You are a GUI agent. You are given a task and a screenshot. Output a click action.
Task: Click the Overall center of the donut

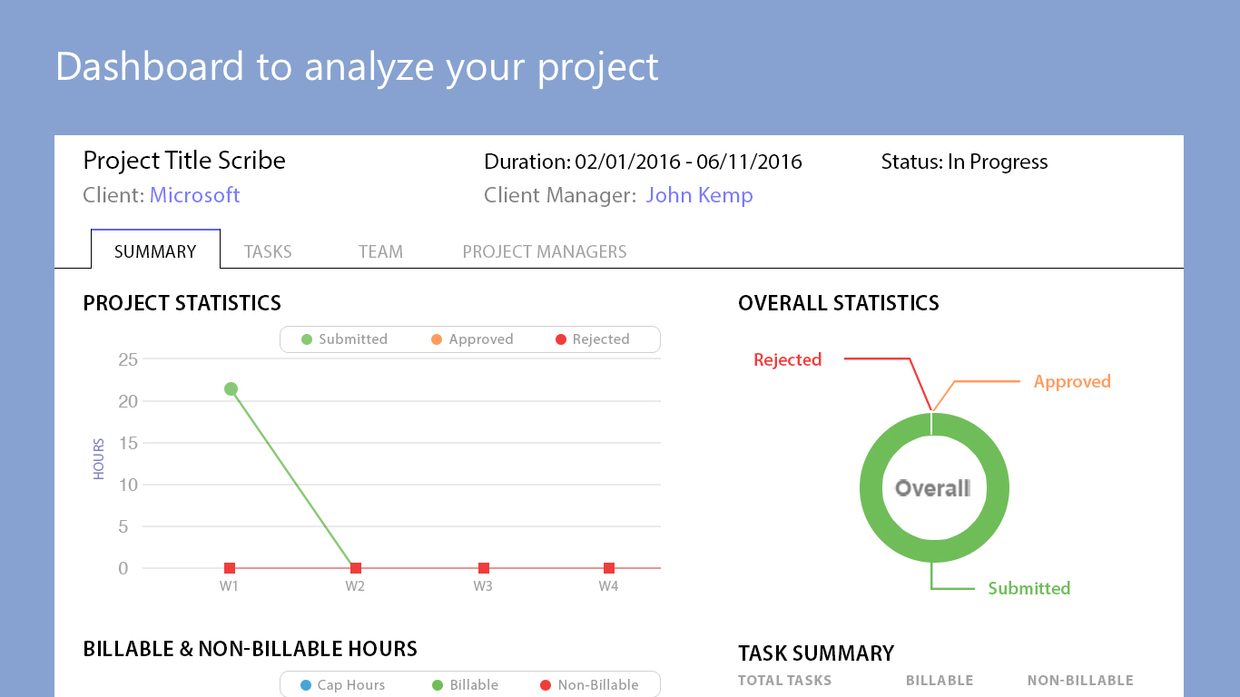point(932,488)
